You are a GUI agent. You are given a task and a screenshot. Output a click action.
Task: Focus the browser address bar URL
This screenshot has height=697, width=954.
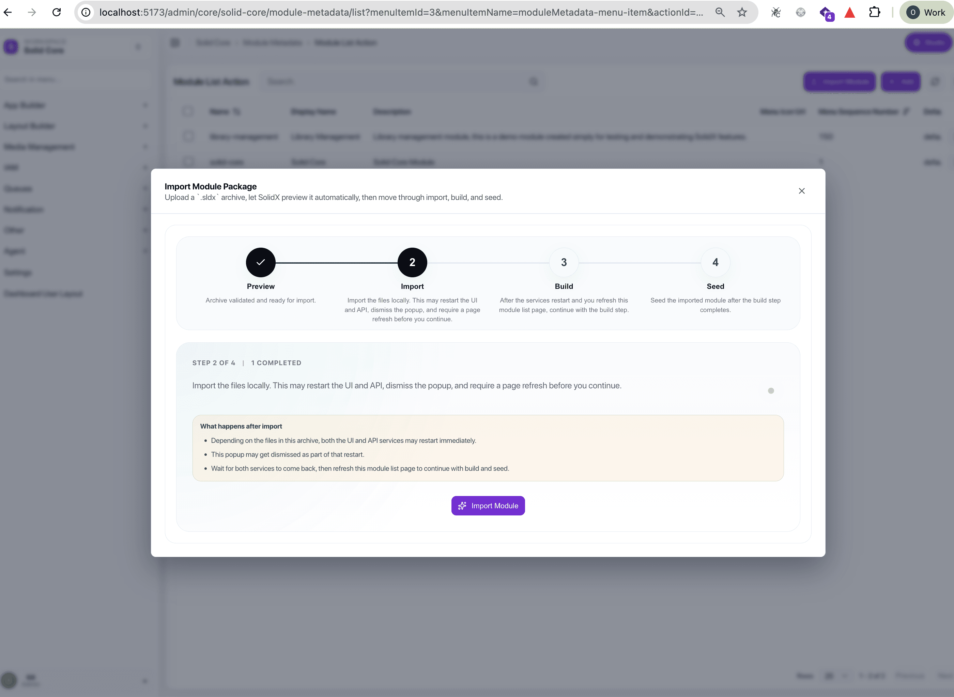click(x=401, y=12)
